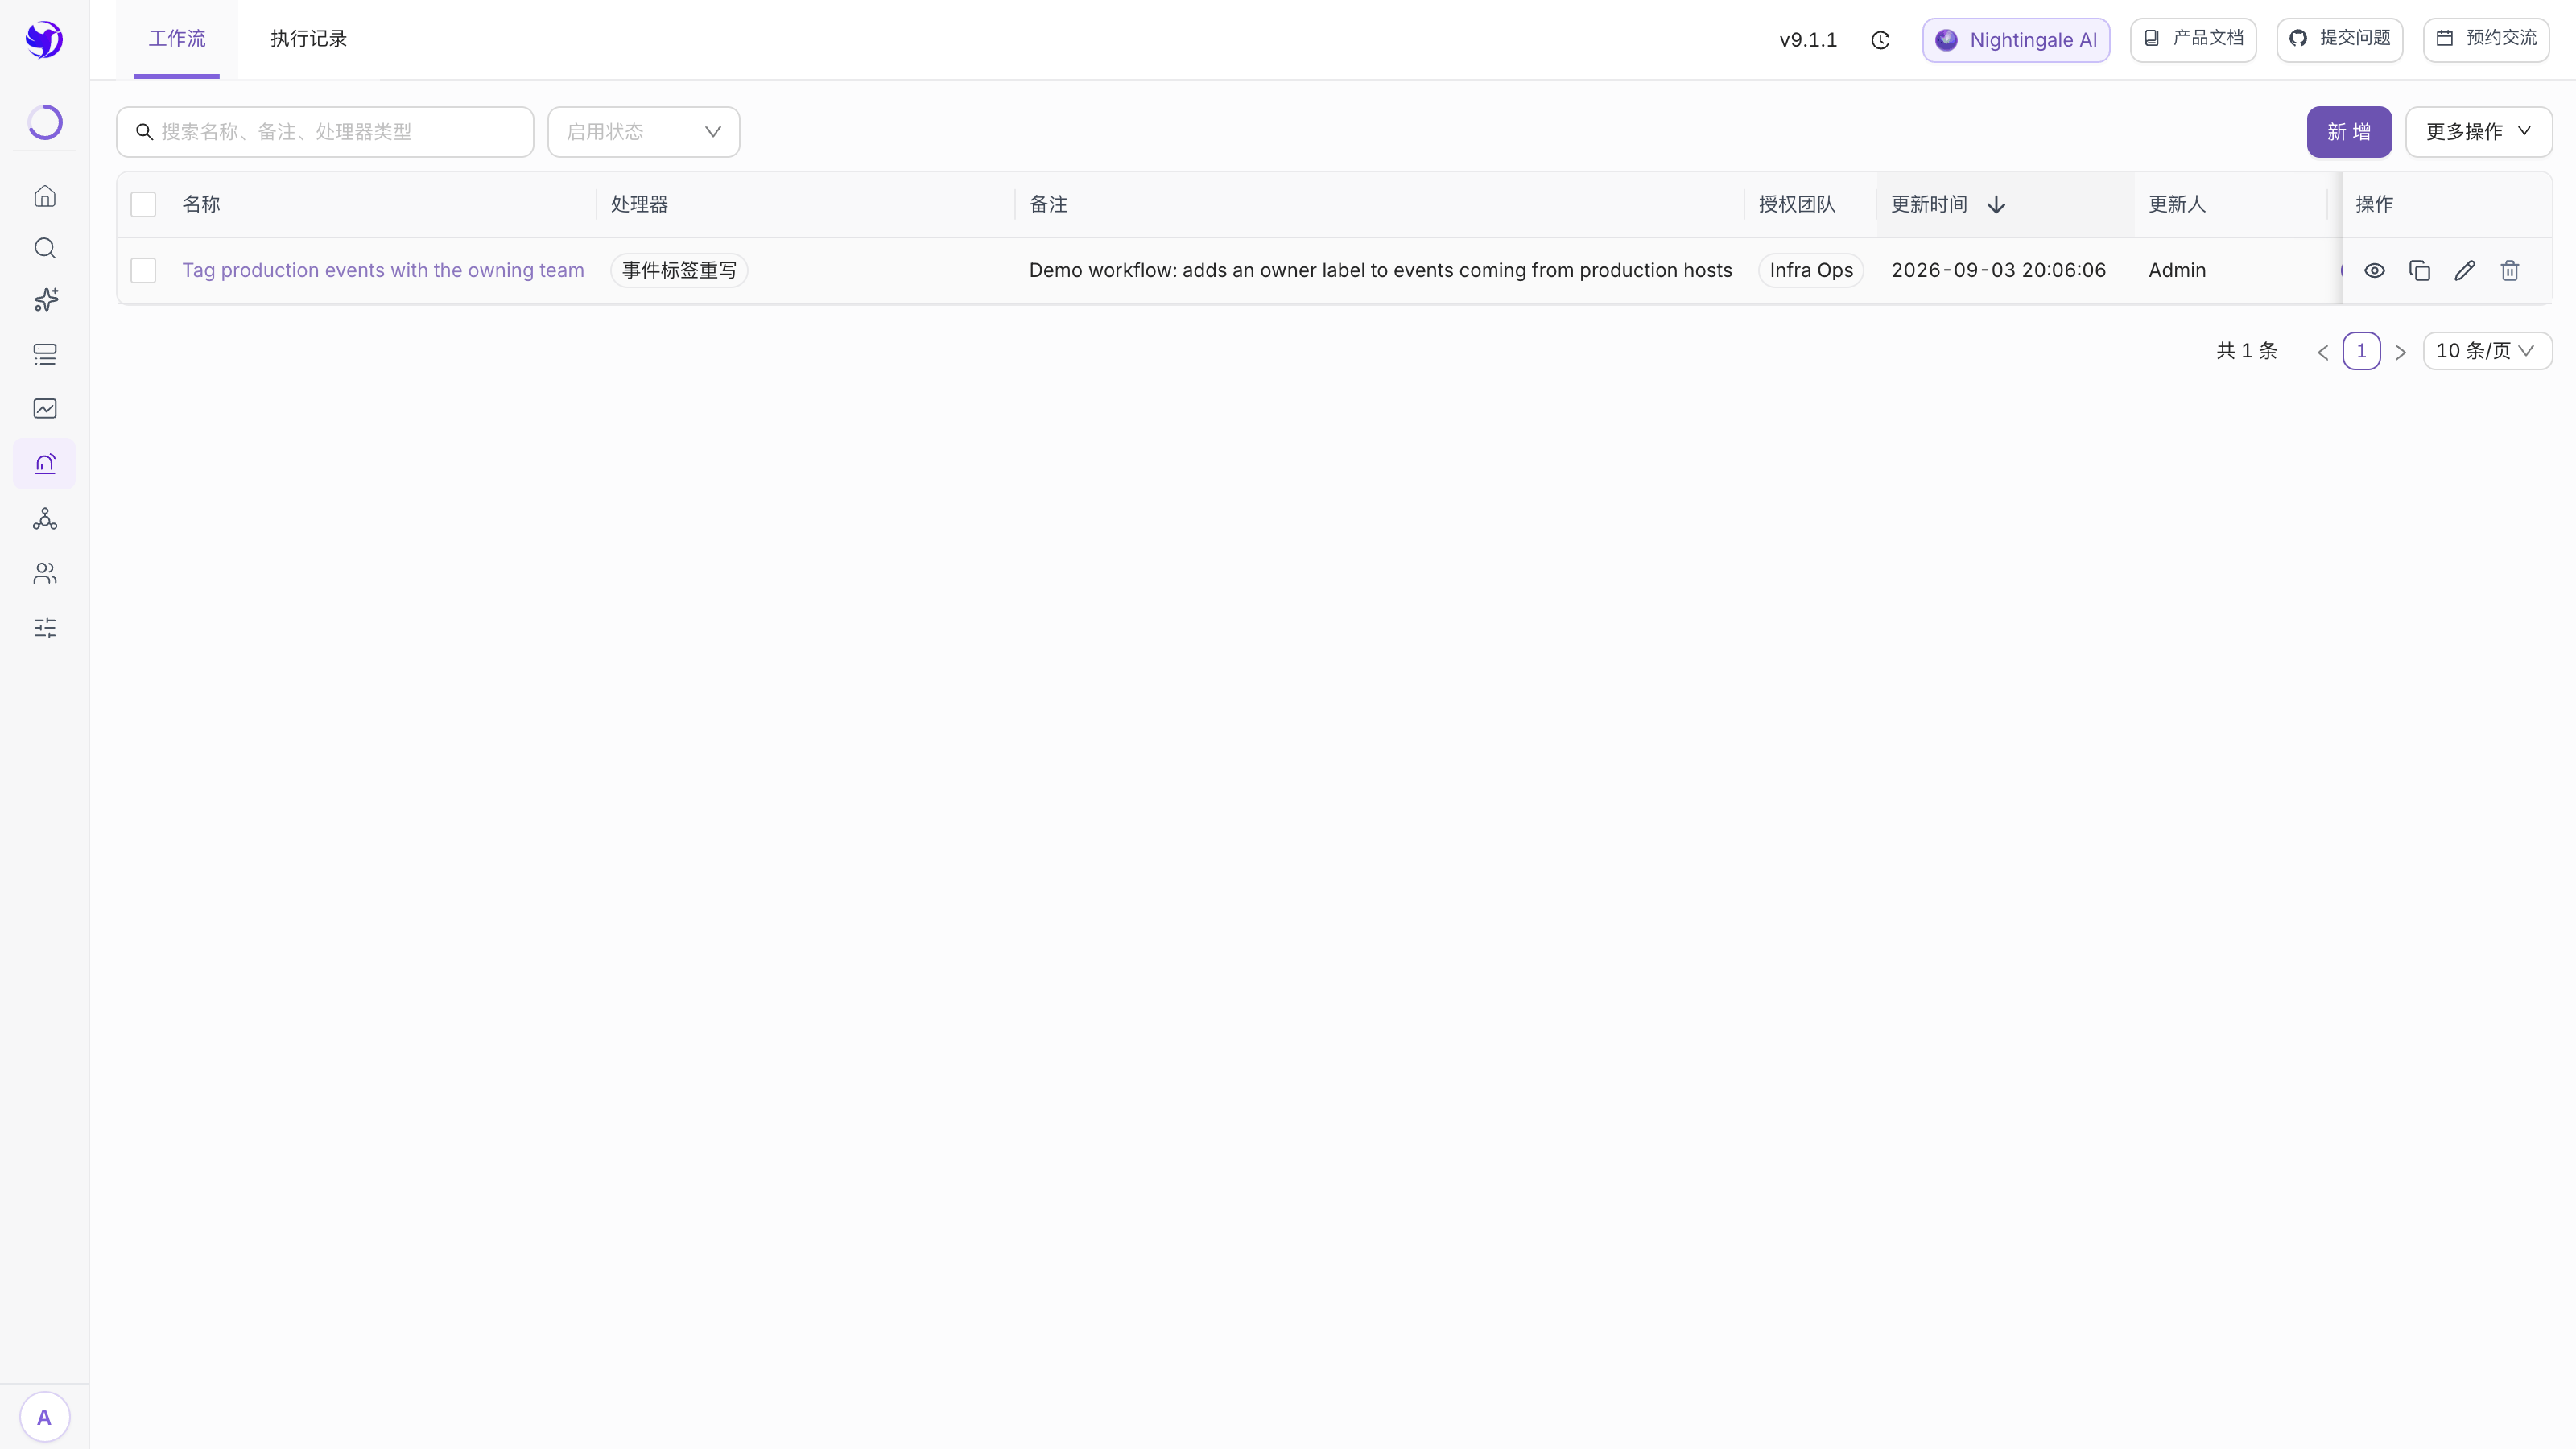2576x1449 pixels.
Task: Click the previous page arrow
Action: [2323, 352]
